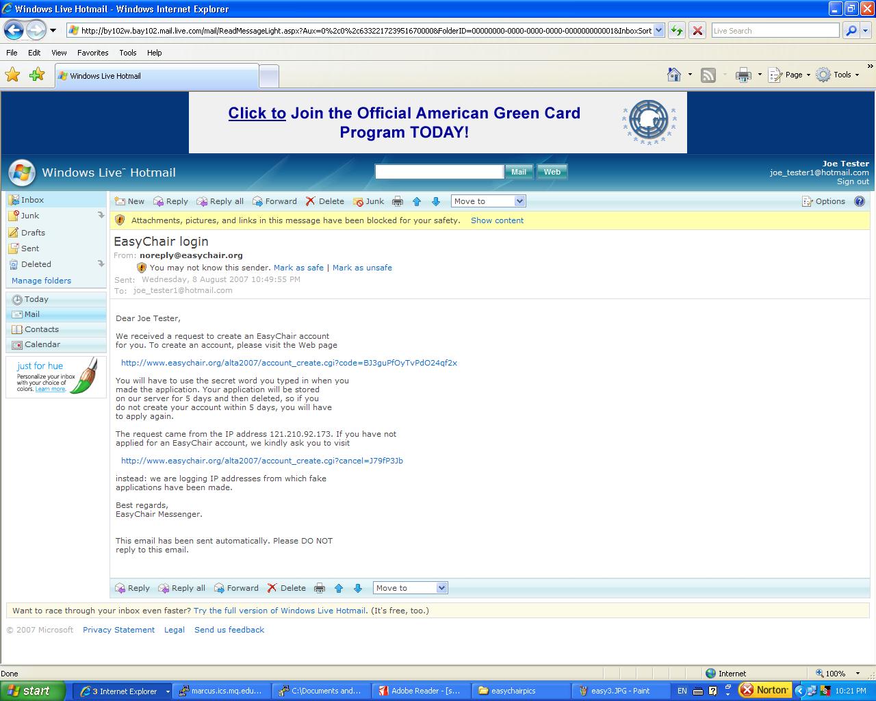Click bottom toolbar down arrow icon

coord(358,588)
